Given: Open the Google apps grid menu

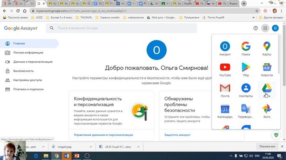Looking at the screenshot, I should coord(265,28).
